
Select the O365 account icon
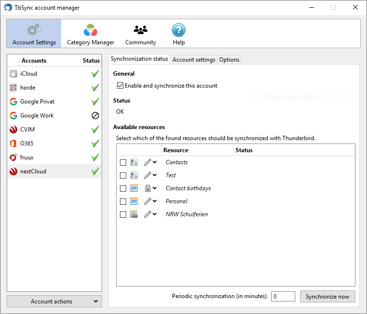[13, 144]
